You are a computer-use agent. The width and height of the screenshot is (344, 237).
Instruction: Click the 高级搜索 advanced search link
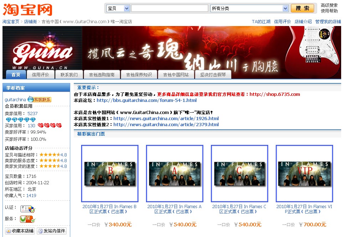click(329, 5)
